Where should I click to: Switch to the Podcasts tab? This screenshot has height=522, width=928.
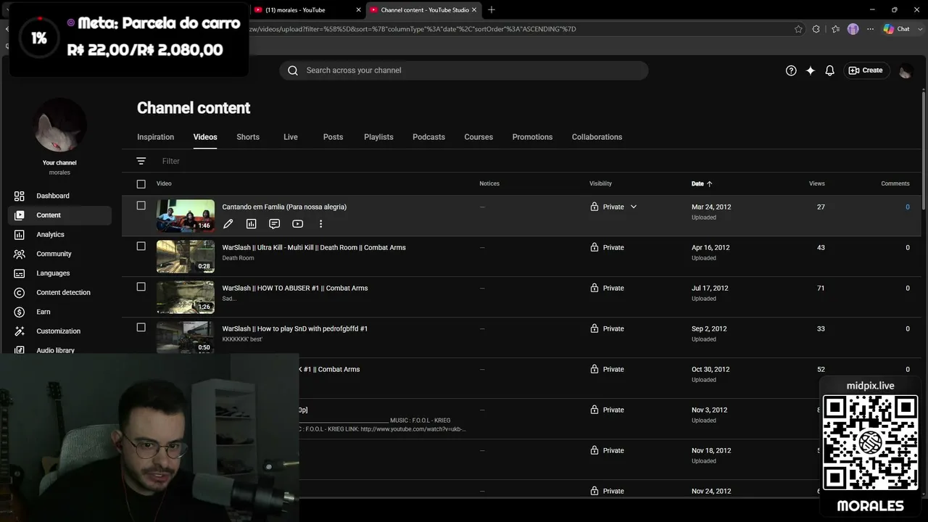point(428,137)
